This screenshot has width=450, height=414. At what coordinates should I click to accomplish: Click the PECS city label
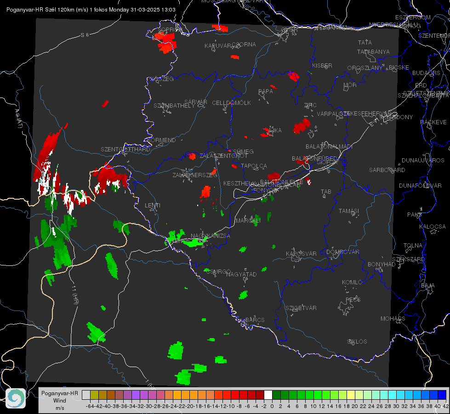tap(353, 299)
